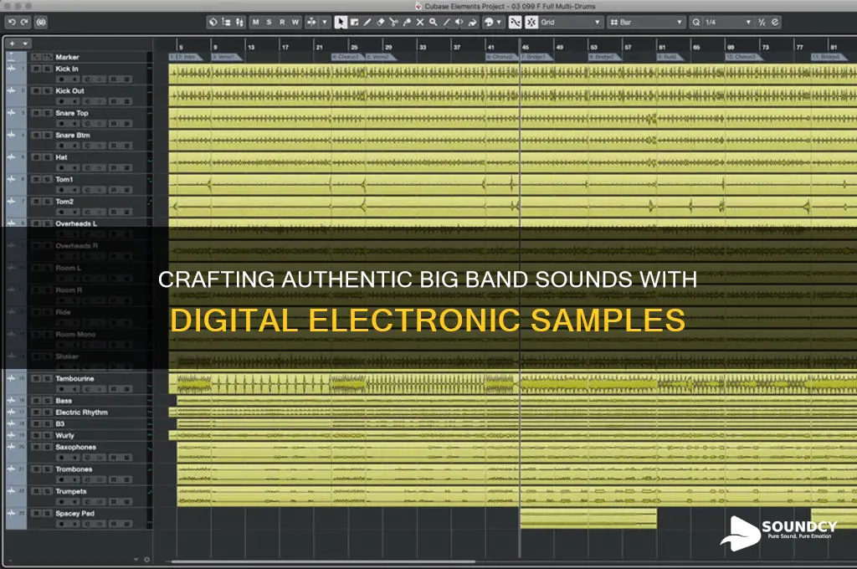Record-enable the Snare Top track
This screenshot has height=569, width=857.
point(61,124)
